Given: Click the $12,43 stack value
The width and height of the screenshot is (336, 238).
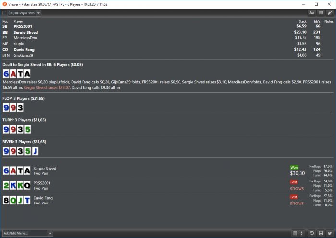Looking at the screenshot, I should [x=300, y=49].
